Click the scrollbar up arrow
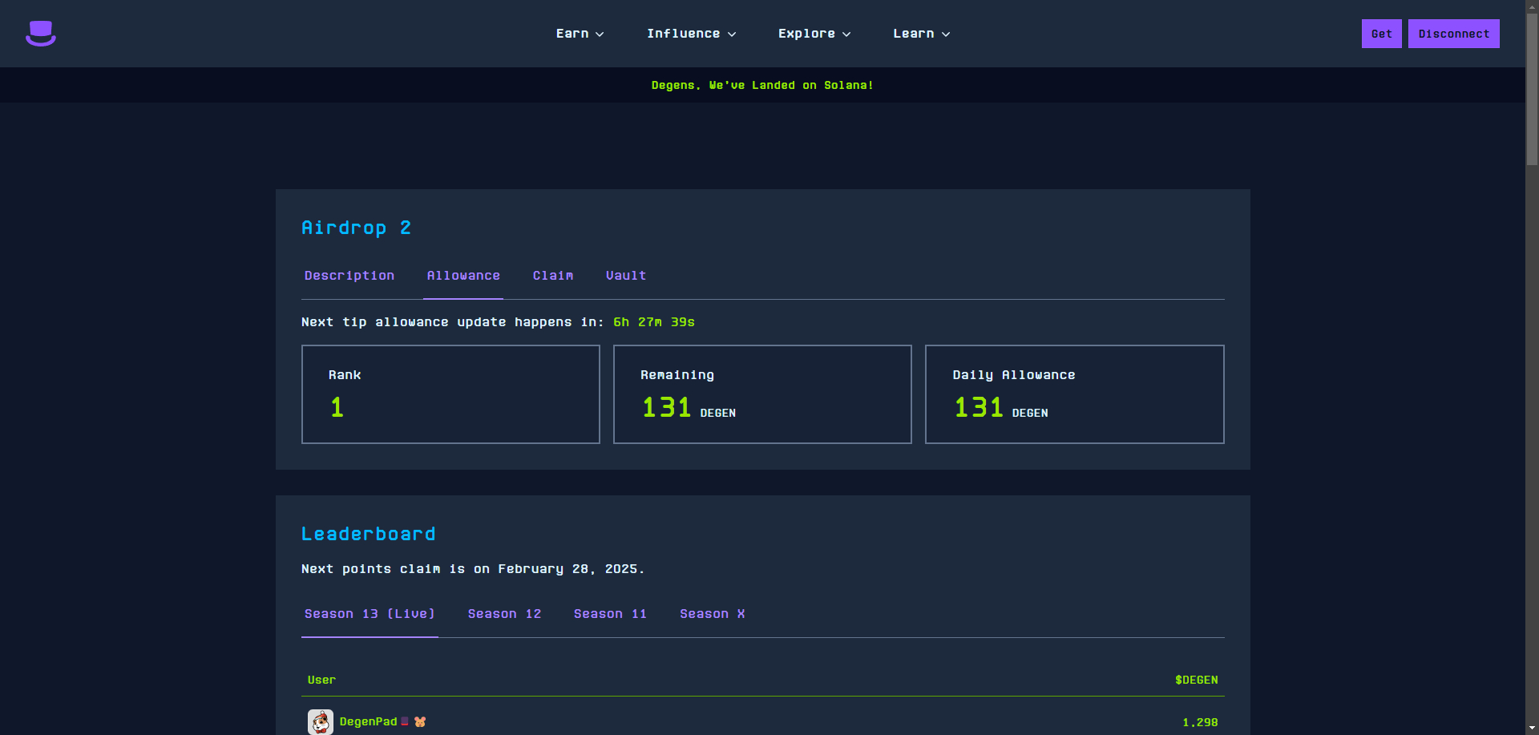1539x735 pixels. click(x=1532, y=6)
